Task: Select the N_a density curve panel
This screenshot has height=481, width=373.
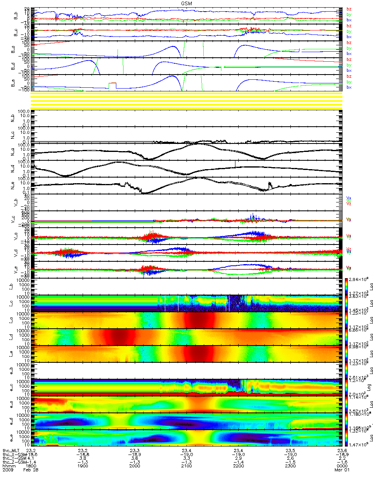Action: pyautogui.click(x=186, y=152)
